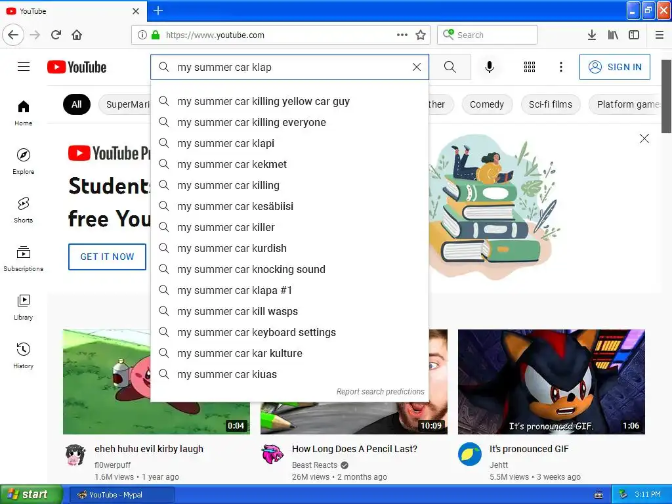Go to Home in the sidebar

24,113
